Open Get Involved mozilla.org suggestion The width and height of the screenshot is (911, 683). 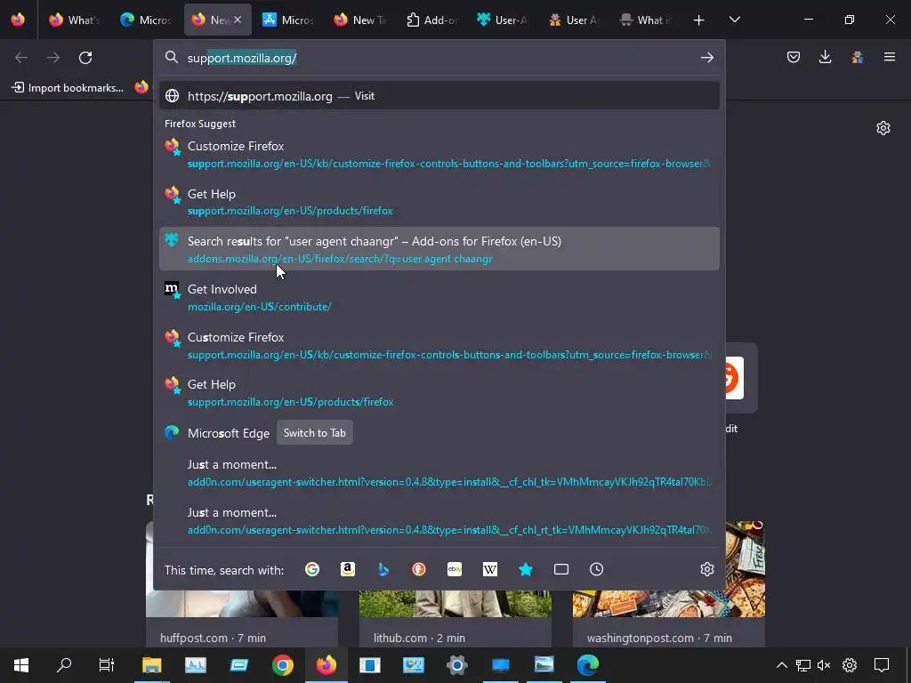click(439, 297)
